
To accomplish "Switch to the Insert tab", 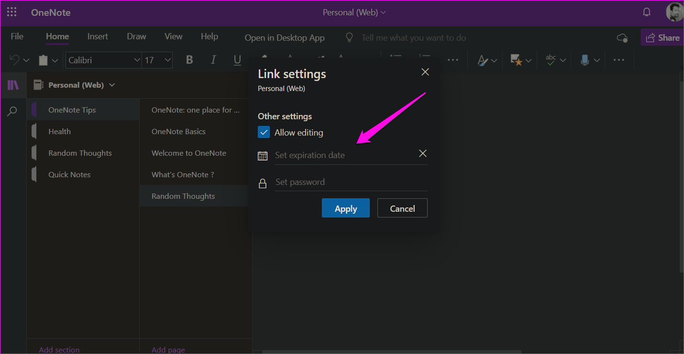I will click(97, 36).
